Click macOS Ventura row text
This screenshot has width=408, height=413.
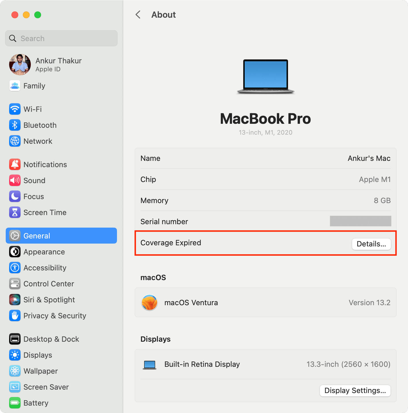pos(191,303)
